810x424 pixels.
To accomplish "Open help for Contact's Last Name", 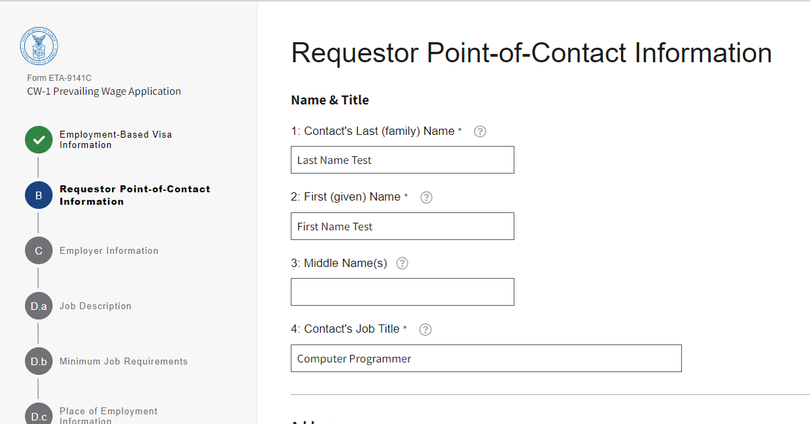I will pyautogui.click(x=480, y=131).
